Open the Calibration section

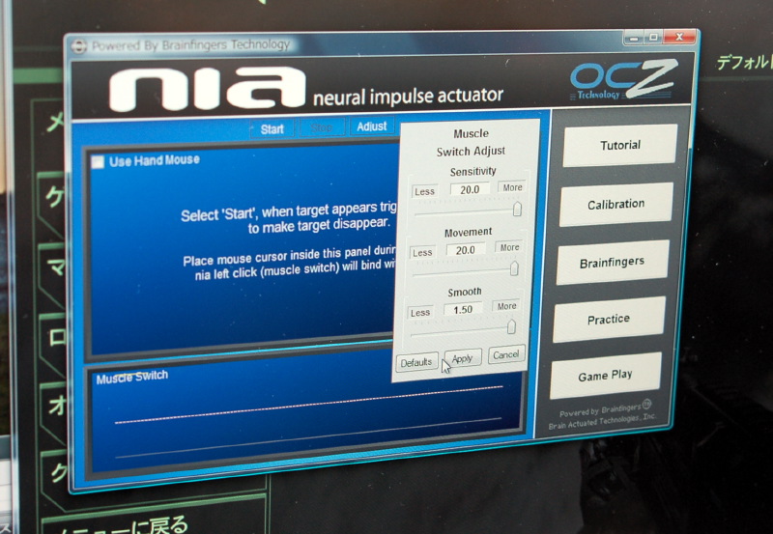(616, 205)
